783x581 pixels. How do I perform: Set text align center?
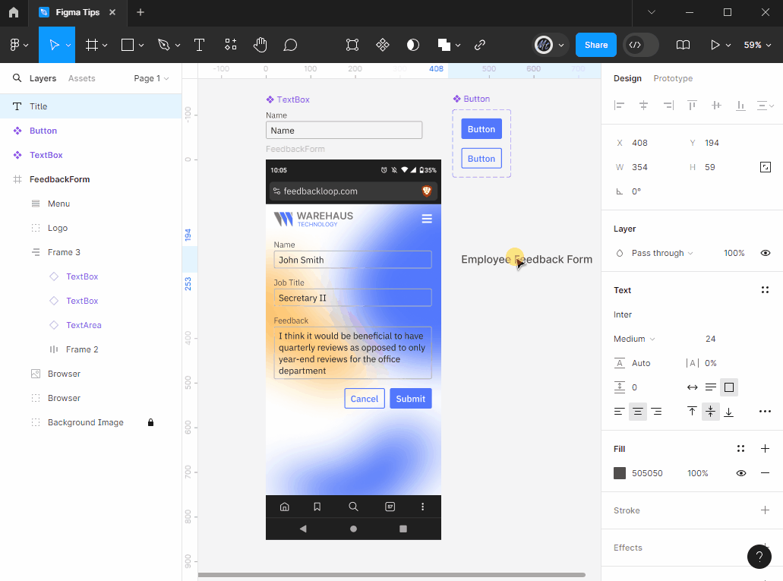click(x=638, y=412)
